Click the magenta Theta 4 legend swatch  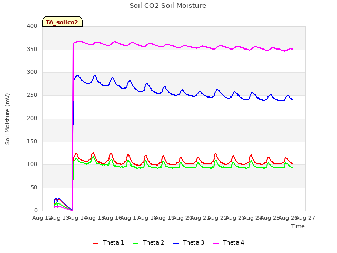coord(215,244)
